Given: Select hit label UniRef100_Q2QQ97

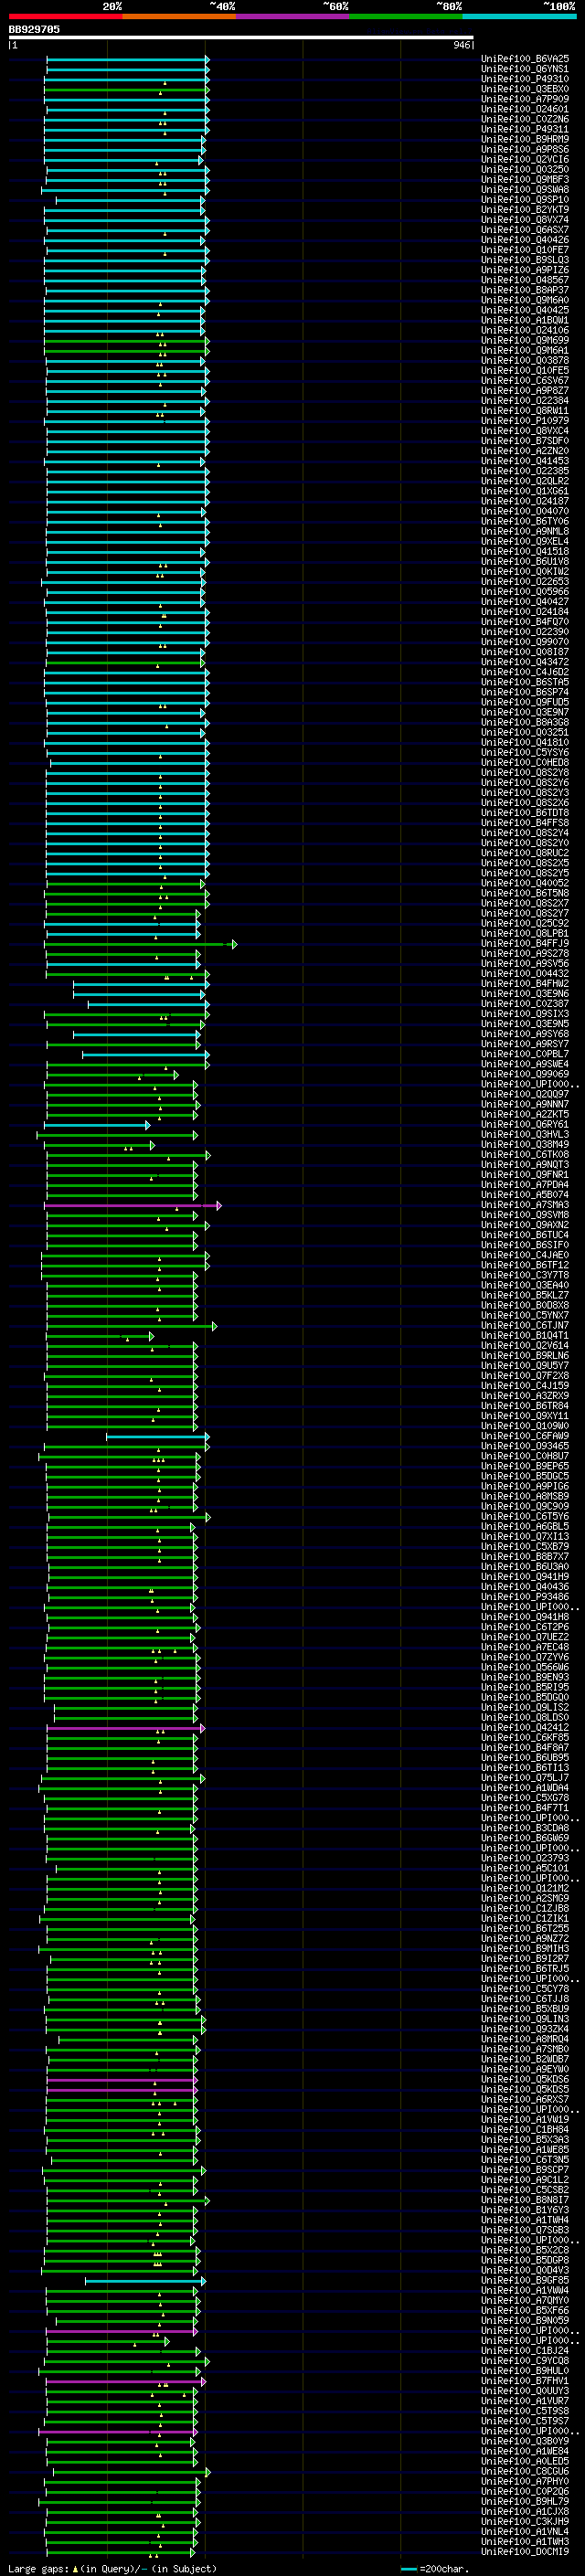Looking at the screenshot, I should (525, 1094).
